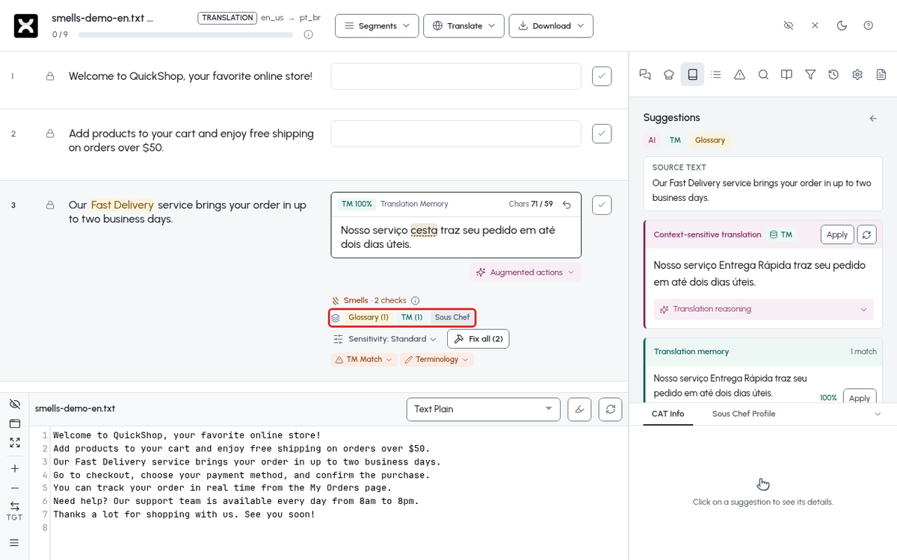Click the refresh icon on Context-sensitive translation

tap(866, 234)
